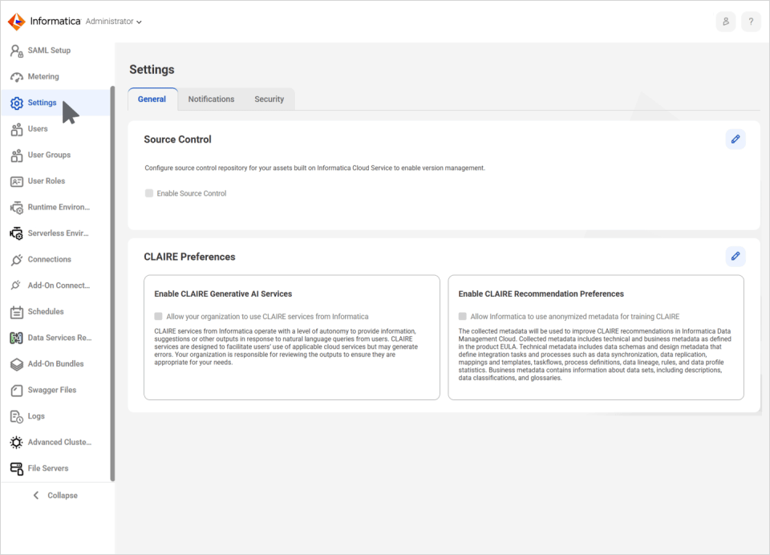770x555 pixels.
Task: Open SAML Setup from sidebar
Action: coord(49,50)
